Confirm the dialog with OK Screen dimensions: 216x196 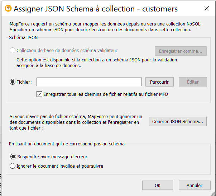coord(157,185)
